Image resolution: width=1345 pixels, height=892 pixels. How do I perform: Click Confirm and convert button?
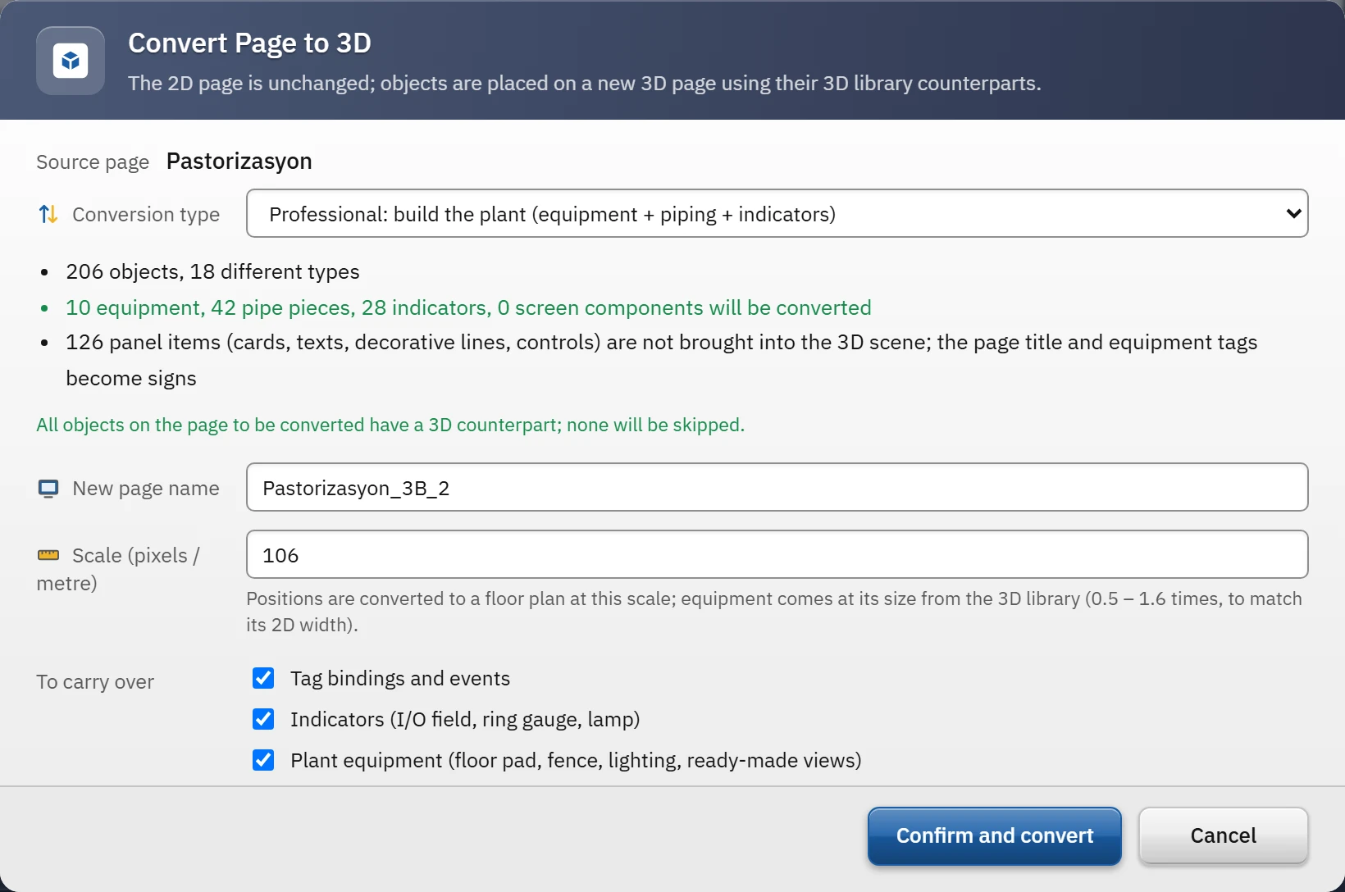tap(994, 835)
